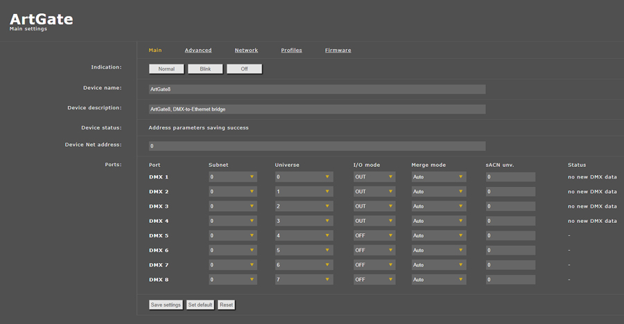624x324 pixels.
Task: Open DMX 3 Subnet dropdown
Action: tap(233, 206)
